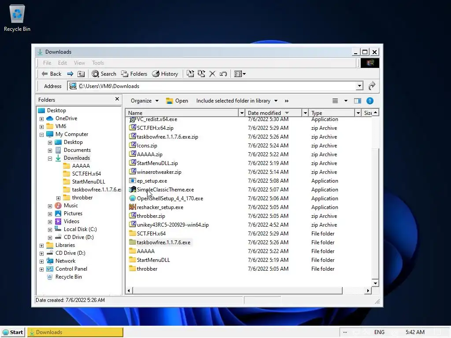
Task: Select Recycle Bin in folder tree
Action: tap(68, 277)
